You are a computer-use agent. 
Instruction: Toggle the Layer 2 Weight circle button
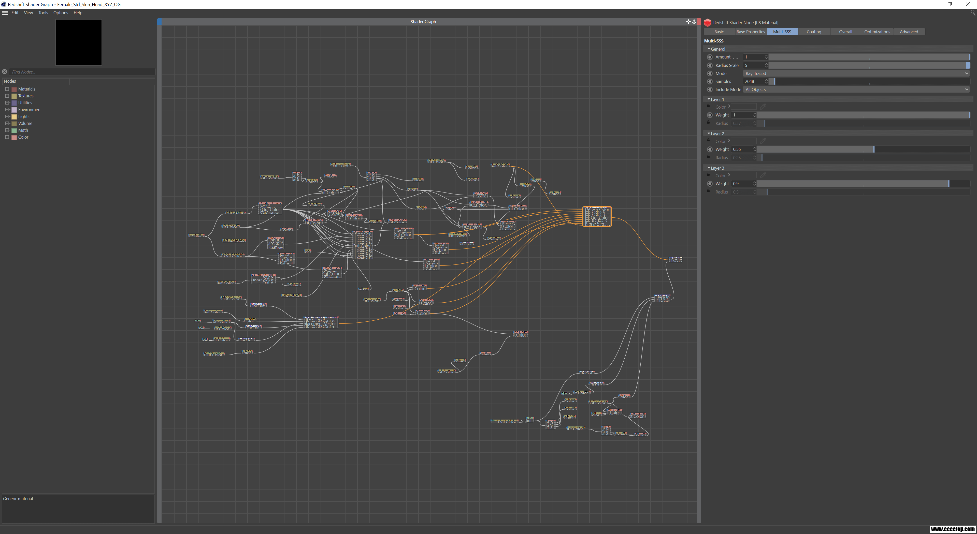click(x=710, y=149)
